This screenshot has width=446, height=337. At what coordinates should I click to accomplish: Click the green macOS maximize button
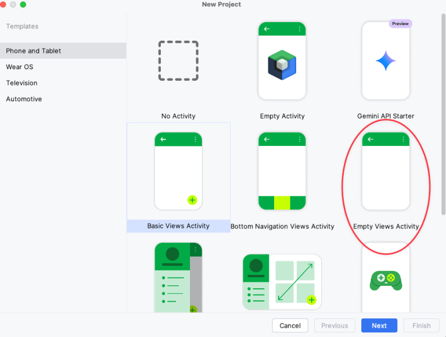click(x=23, y=5)
